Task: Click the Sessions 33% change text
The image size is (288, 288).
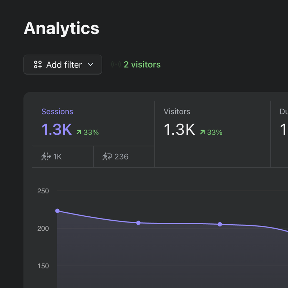Action: pos(91,132)
